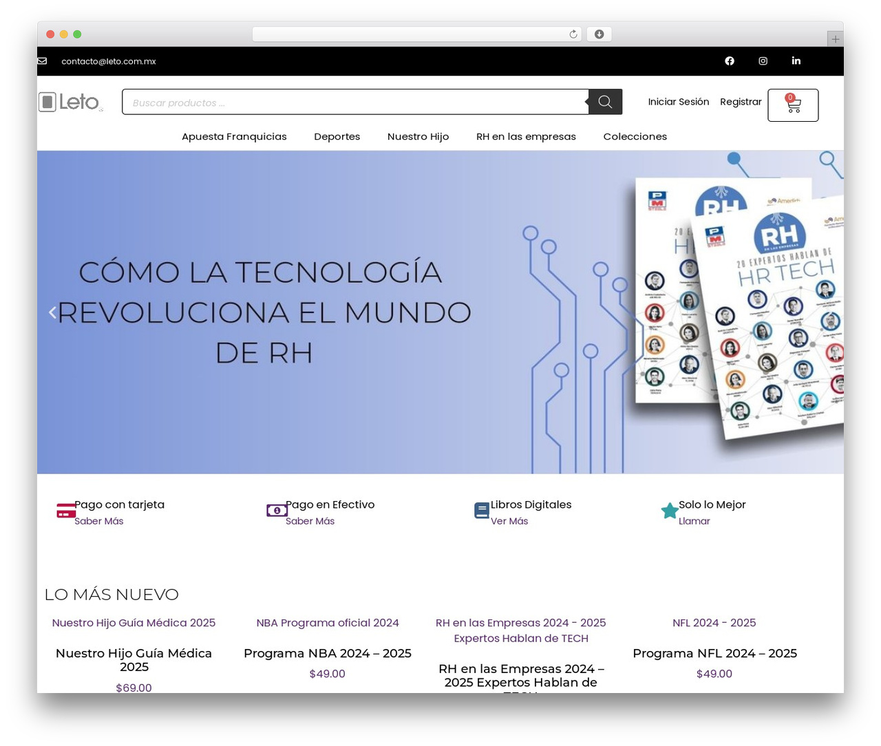Viewport: 881px width, 746px height.
Task: Click Iniciar Sesión link
Action: [x=679, y=102]
